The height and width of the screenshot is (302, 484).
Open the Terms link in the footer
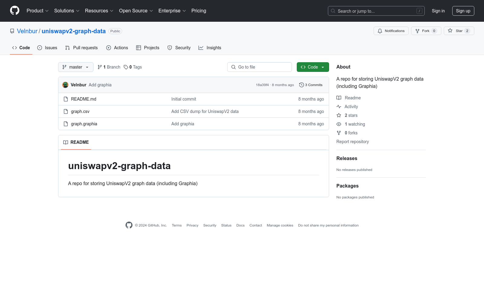(x=177, y=225)
